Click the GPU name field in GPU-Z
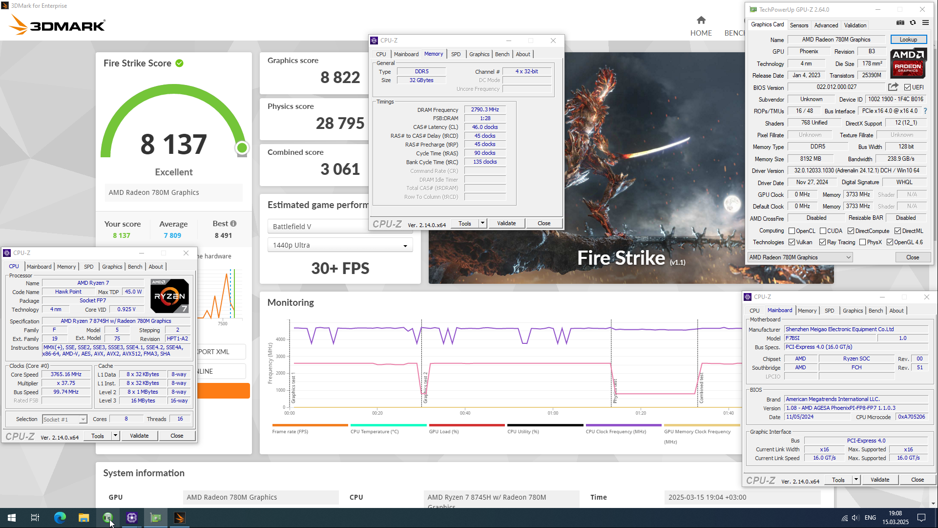 836,40
